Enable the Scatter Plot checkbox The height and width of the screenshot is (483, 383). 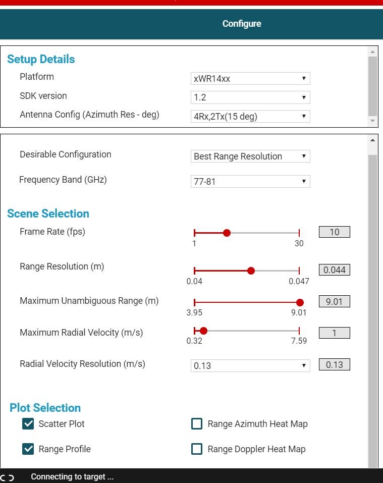tap(28, 424)
